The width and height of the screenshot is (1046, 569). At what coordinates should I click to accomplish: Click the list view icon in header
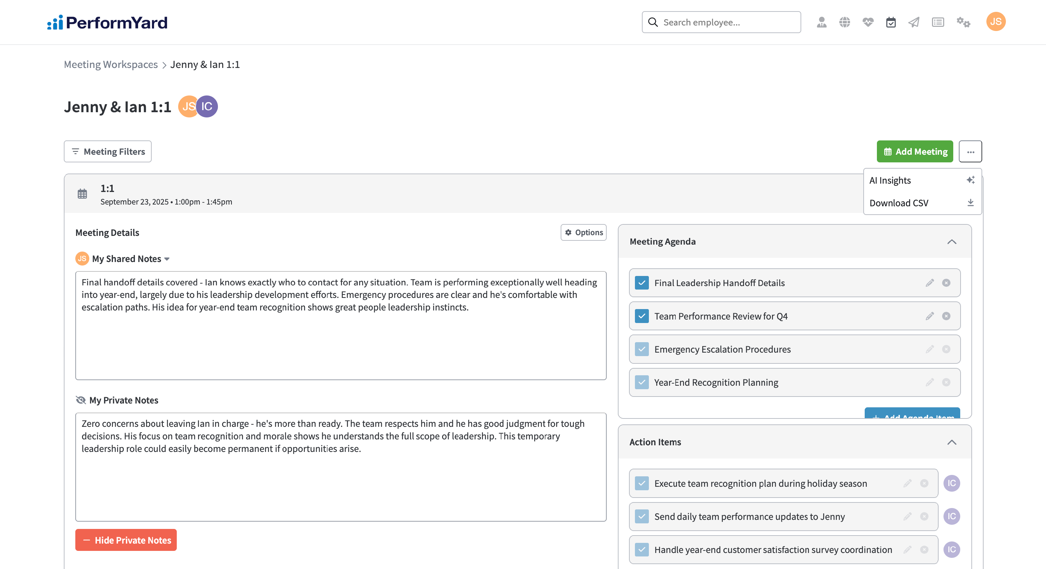click(938, 22)
